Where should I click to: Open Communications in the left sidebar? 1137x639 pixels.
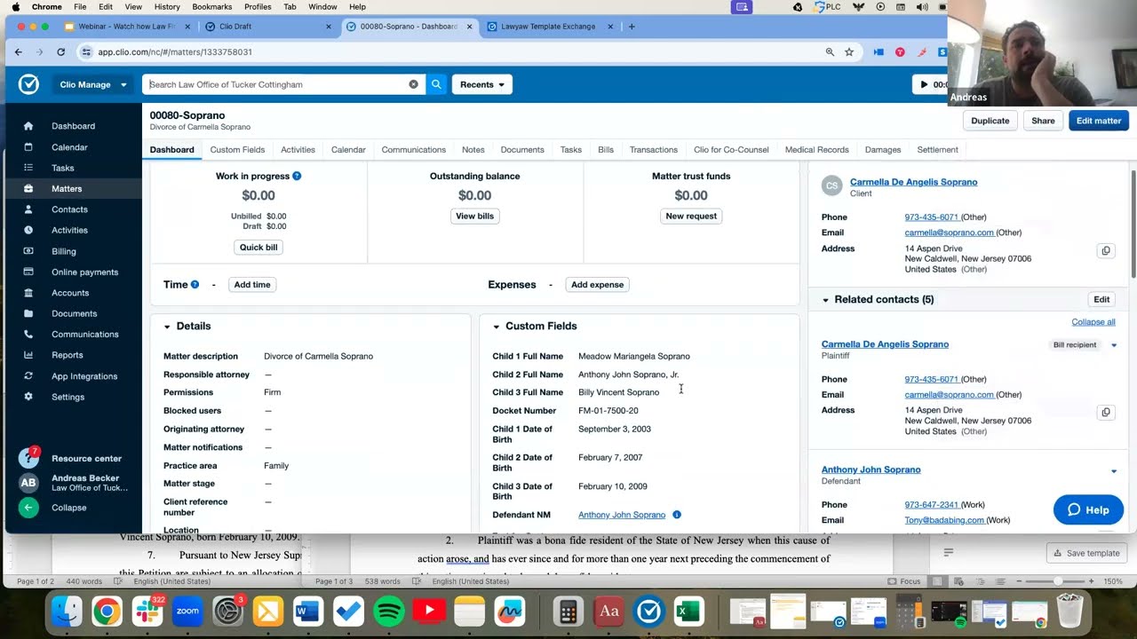[x=84, y=335]
